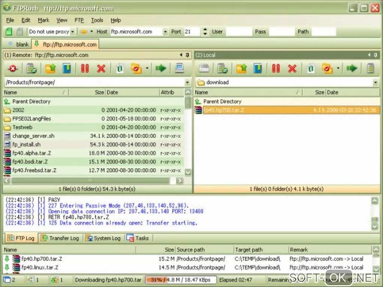Screen dimensions: 383x287
Task: Click the refresh icon in Remote toolbar
Action: pos(120,69)
